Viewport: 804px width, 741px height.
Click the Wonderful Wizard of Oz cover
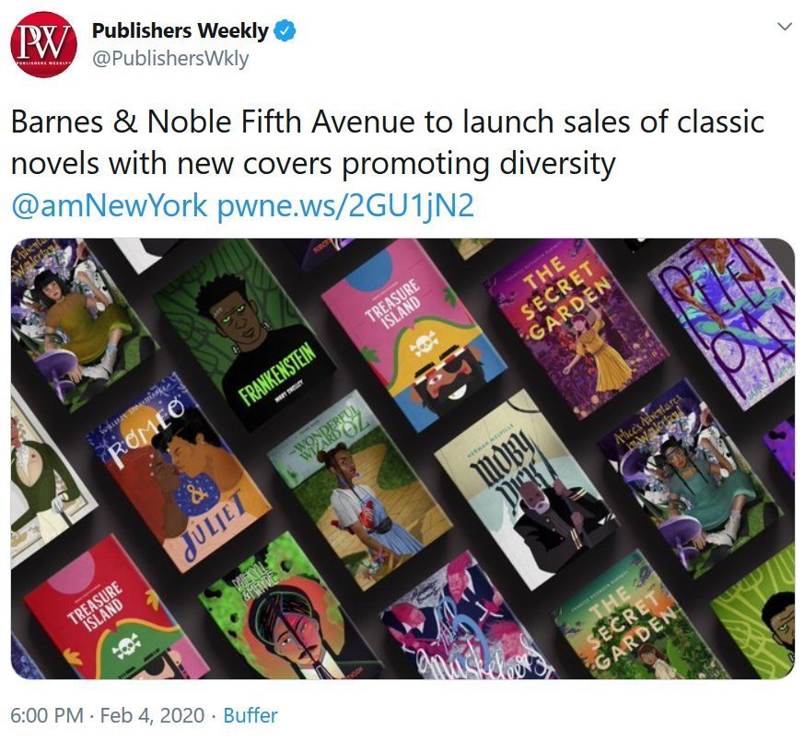tap(360, 490)
